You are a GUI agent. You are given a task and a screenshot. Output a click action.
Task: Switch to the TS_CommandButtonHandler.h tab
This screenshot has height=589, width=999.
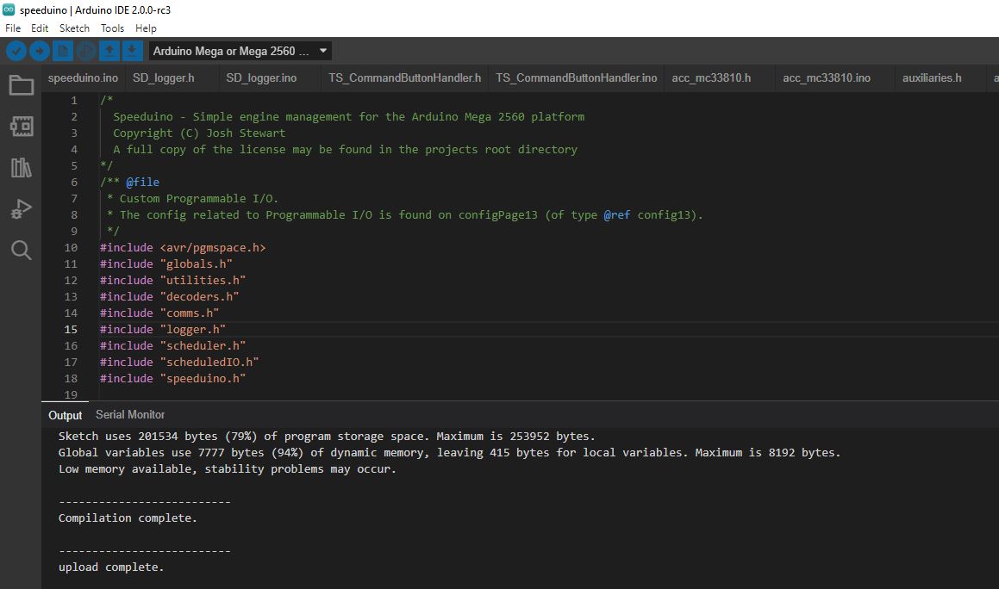(x=404, y=77)
